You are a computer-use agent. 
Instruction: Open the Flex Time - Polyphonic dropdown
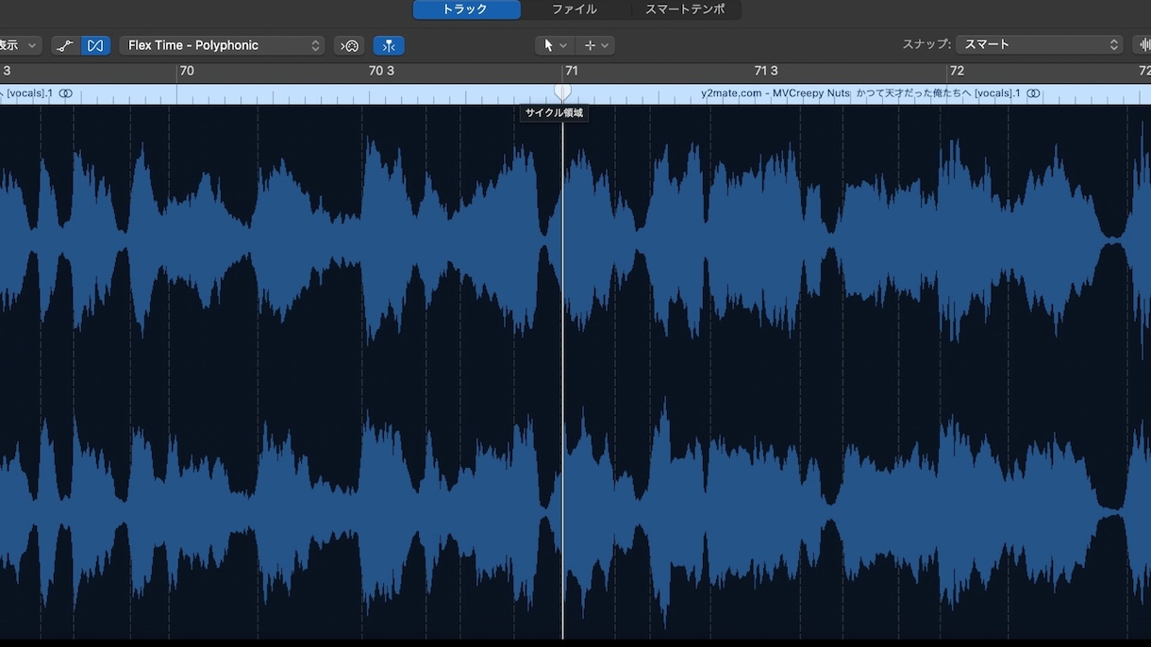point(222,45)
